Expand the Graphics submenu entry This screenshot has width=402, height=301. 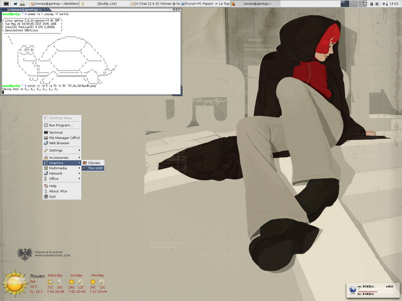point(62,163)
